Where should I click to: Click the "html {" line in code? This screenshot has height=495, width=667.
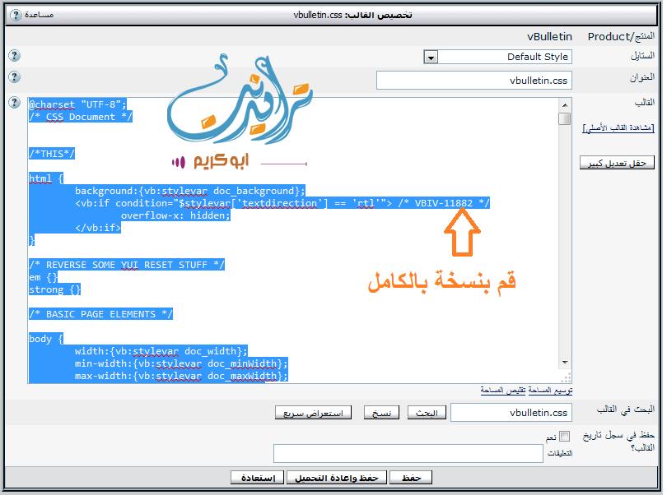(46, 178)
